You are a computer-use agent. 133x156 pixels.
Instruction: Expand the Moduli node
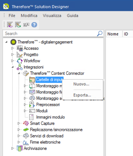click(25, 111)
